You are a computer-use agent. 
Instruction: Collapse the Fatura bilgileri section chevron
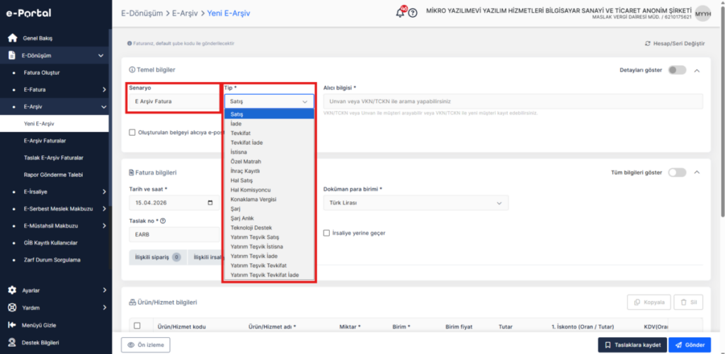(x=697, y=172)
